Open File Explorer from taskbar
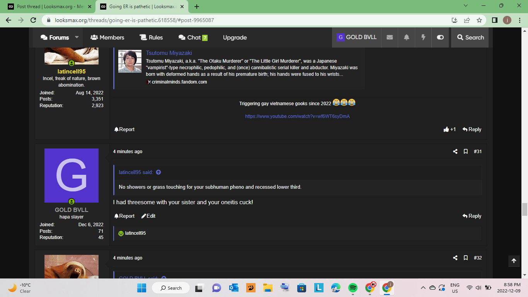Image resolution: width=528 pixels, height=297 pixels. click(x=267, y=288)
